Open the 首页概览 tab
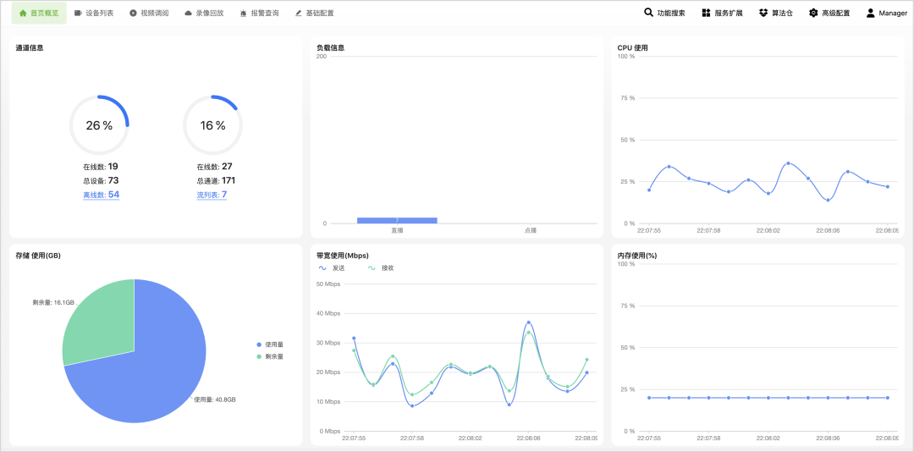914x452 pixels. [39, 13]
